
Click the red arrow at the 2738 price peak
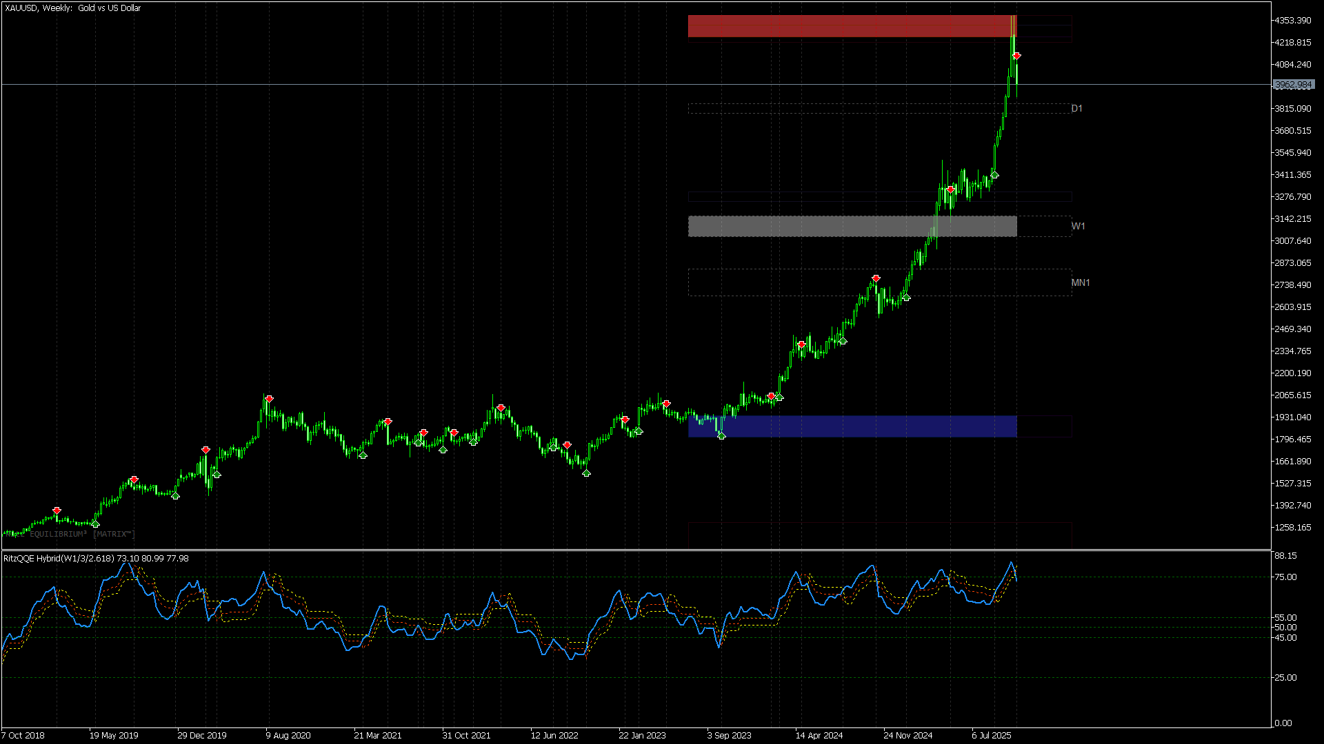(x=876, y=278)
